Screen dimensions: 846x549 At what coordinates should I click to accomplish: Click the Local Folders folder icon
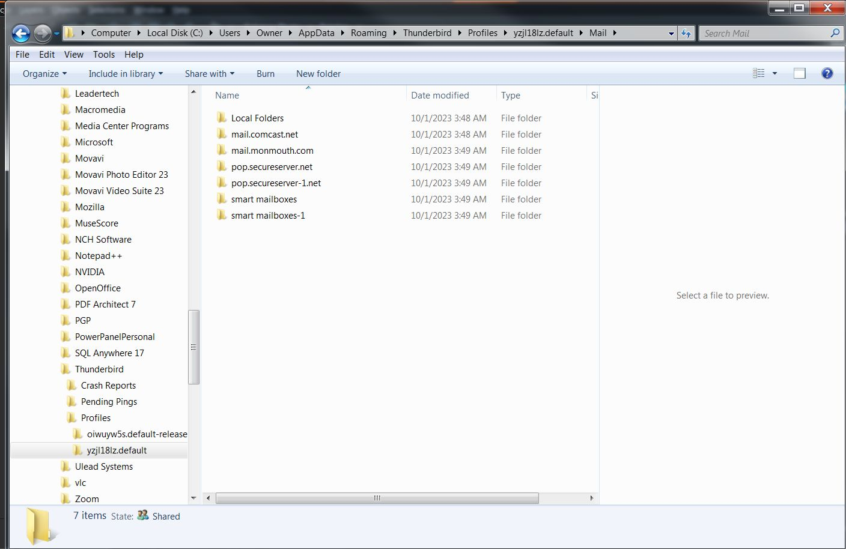tap(222, 118)
